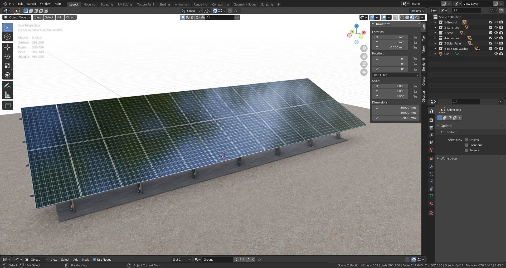Screen dimensions: 506x268
Task: Enable Affect Only Parents checkbox
Action: click(467, 150)
